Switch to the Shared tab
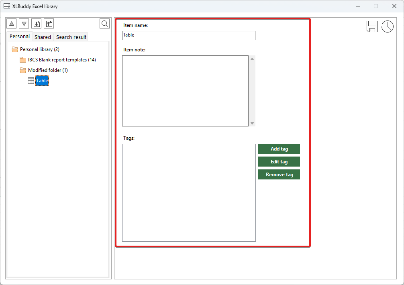 43,37
